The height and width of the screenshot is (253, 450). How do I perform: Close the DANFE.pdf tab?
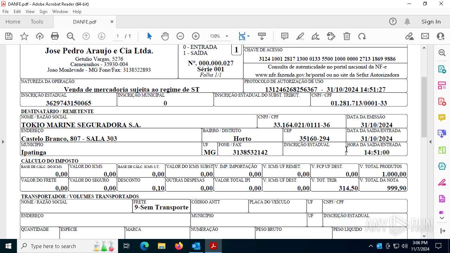[x=112, y=22]
